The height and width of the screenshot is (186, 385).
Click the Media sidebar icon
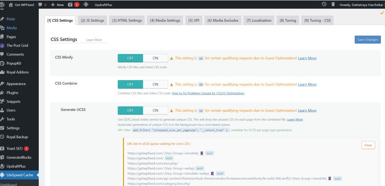coord(2,28)
